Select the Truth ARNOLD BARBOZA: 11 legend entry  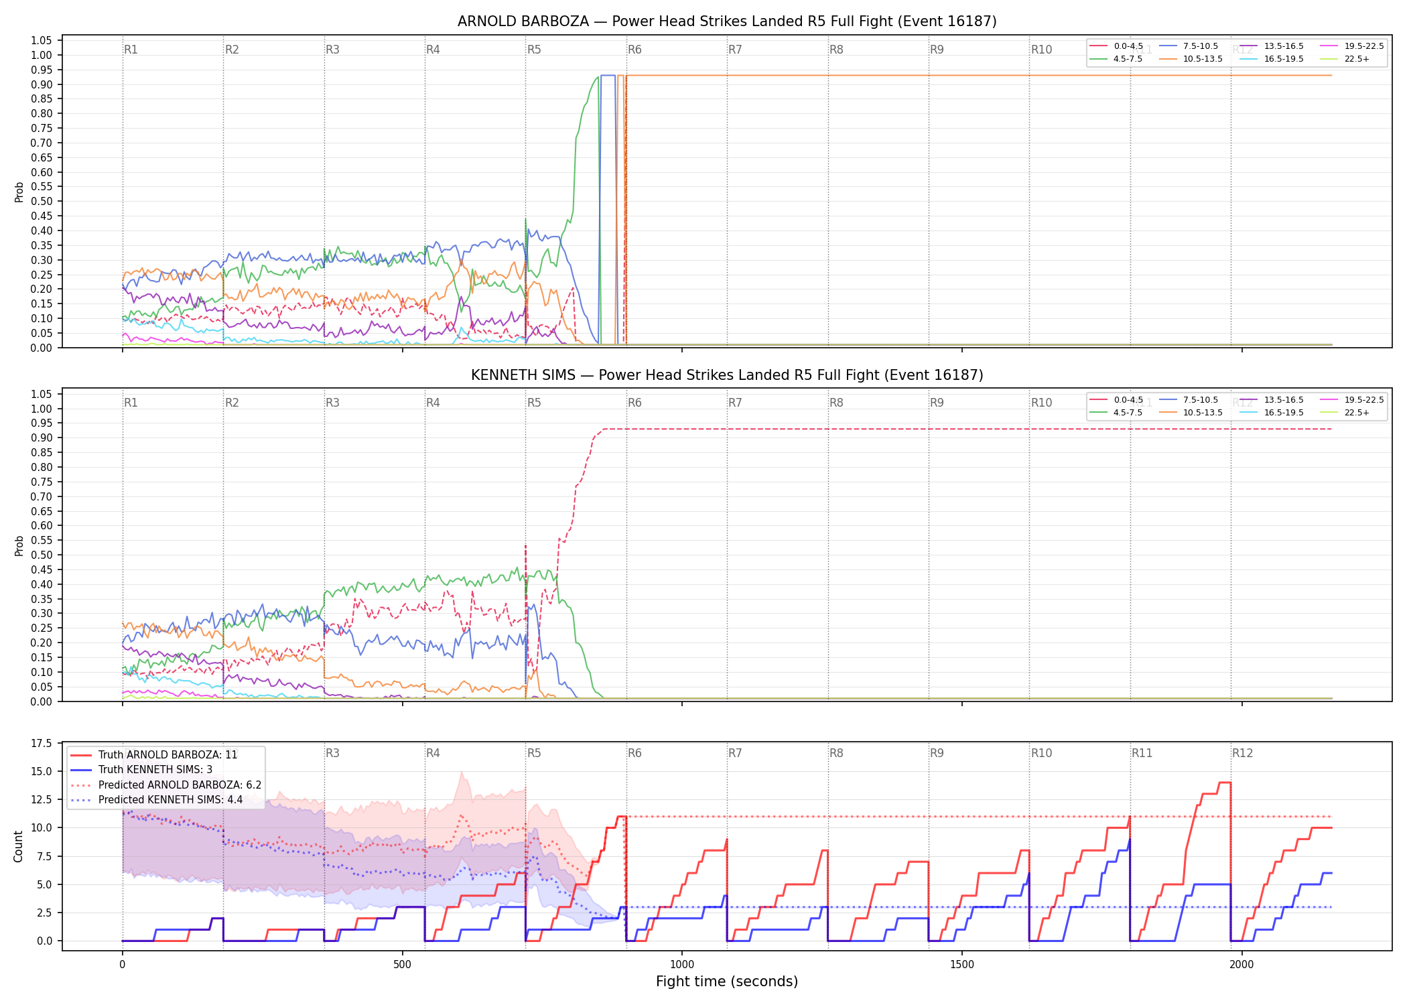click(154, 754)
